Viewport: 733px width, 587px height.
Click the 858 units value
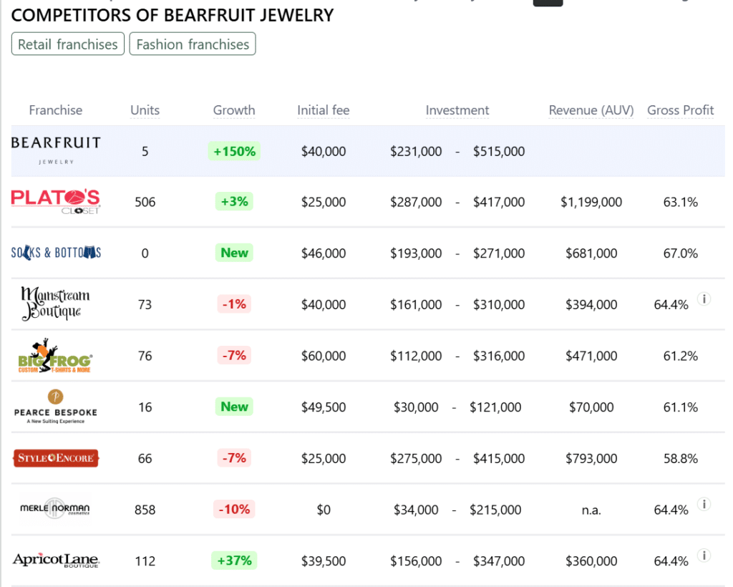tap(145, 510)
